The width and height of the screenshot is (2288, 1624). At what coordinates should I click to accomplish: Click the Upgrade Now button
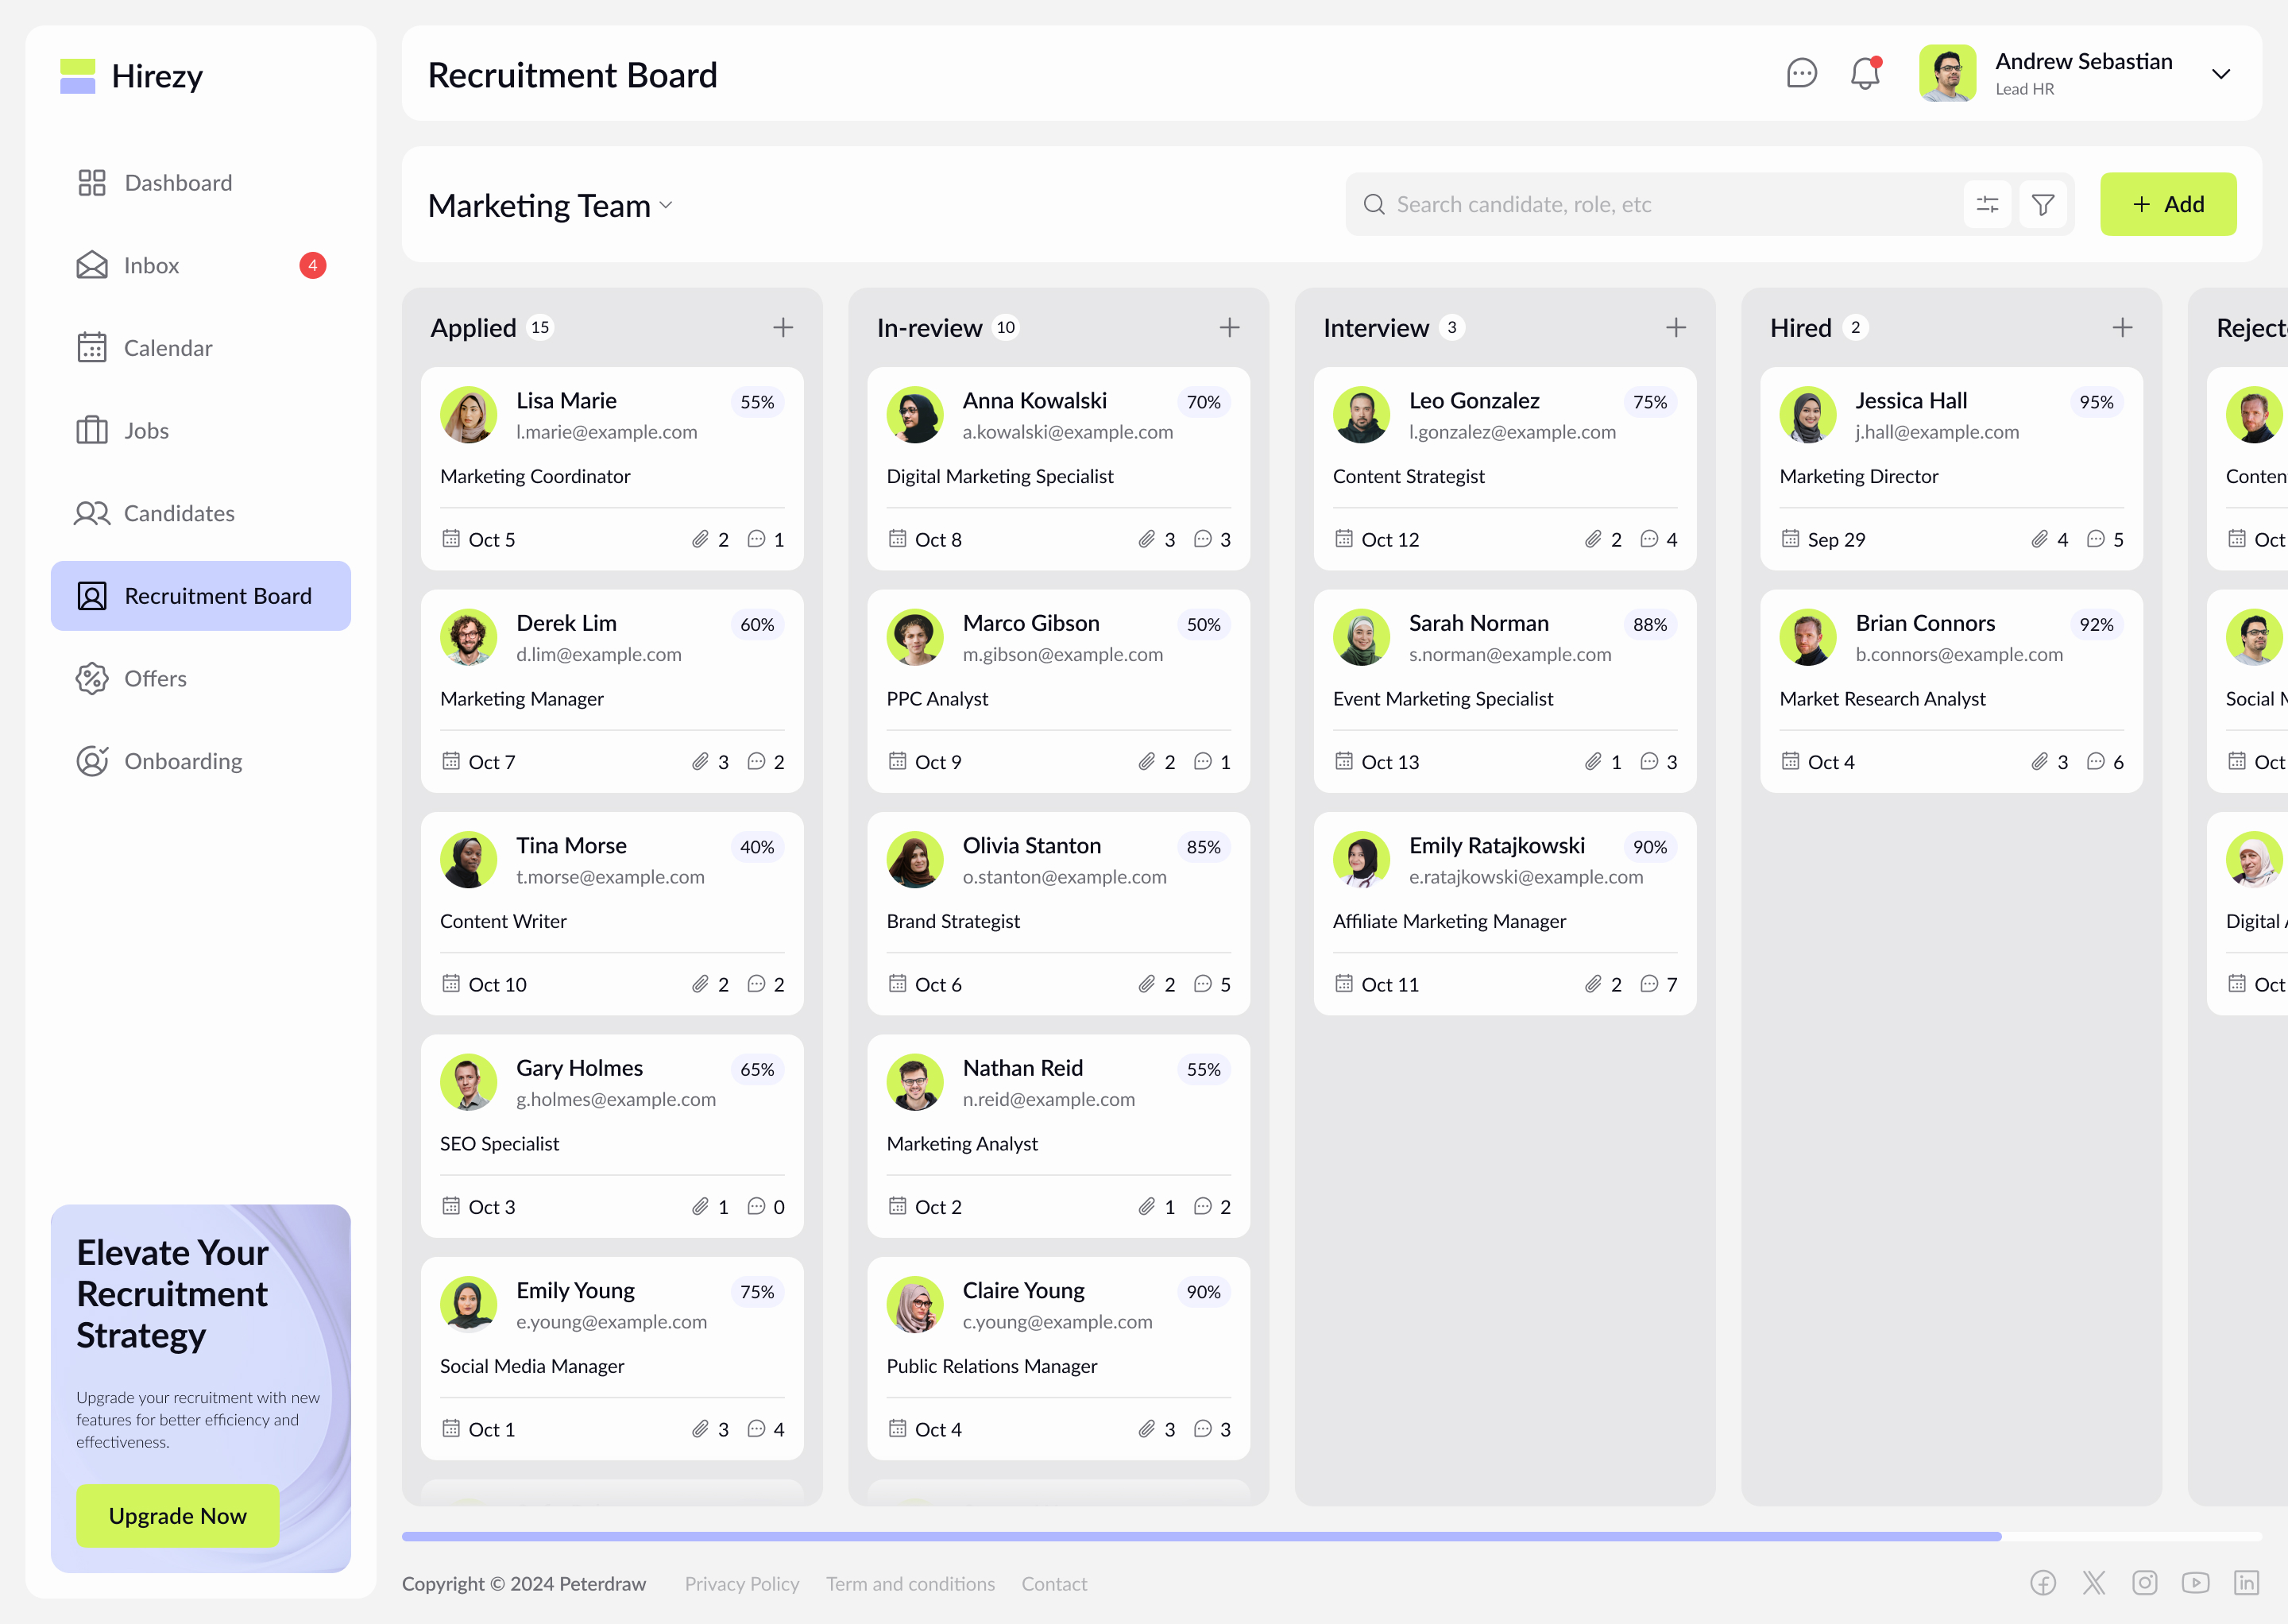tap(177, 1515)
